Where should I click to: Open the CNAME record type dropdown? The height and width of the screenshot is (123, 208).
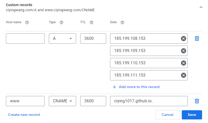pyautogui.click(x=62, y=101)
